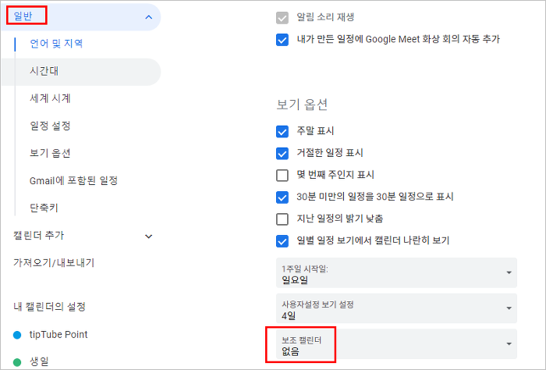546x370 pixels.
Task: Select 보기 옵션 in sidebar
Action: click(x=50, y=153)
